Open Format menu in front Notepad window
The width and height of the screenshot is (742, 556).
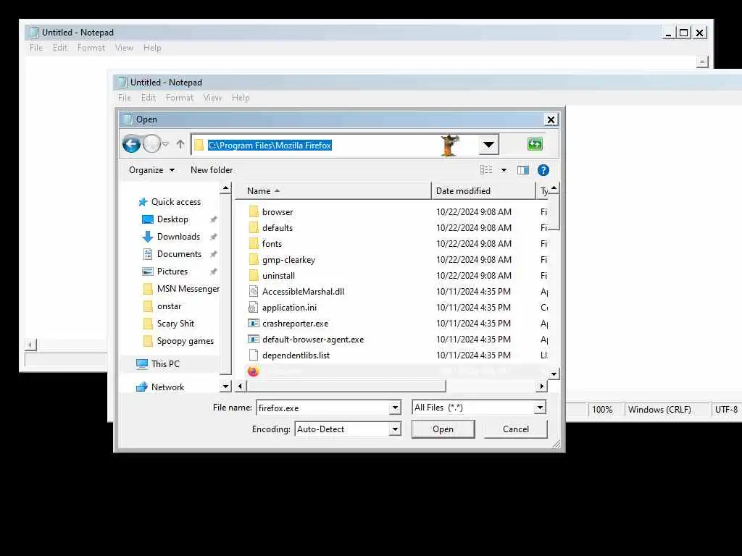pos(180,98)
